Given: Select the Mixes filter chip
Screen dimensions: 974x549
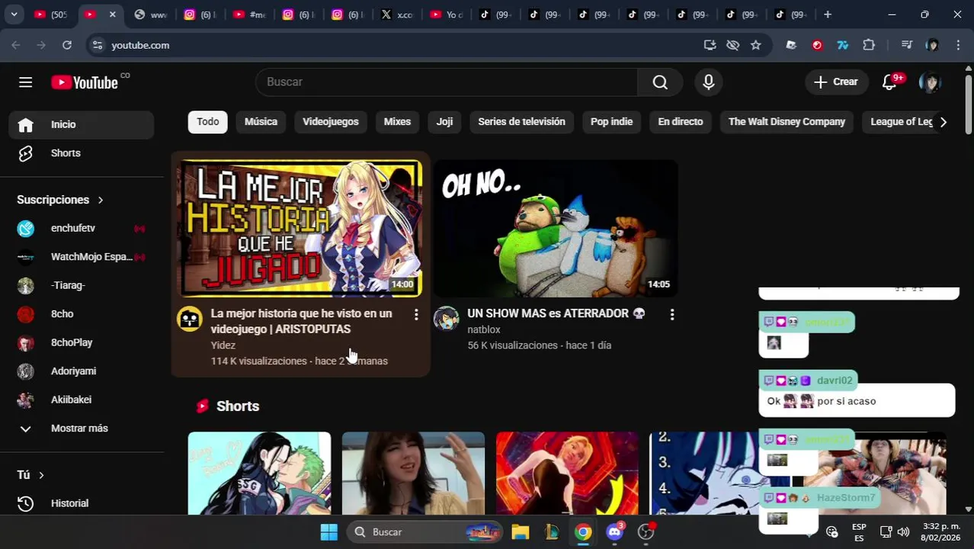Looking at the screenshot, I should 397,122.
